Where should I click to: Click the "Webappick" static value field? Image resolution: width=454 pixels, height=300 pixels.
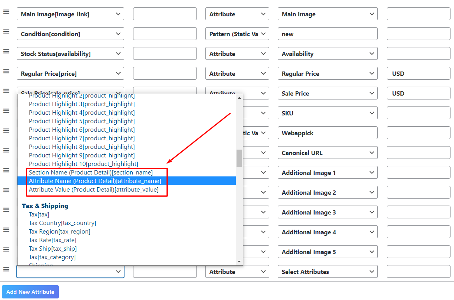click(x=327, y=133)
